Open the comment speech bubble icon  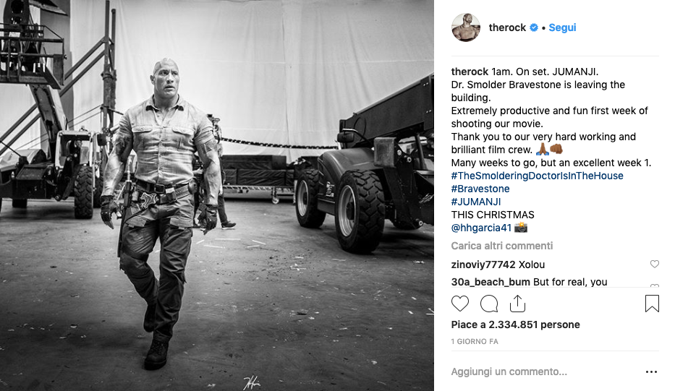(489, 304)
